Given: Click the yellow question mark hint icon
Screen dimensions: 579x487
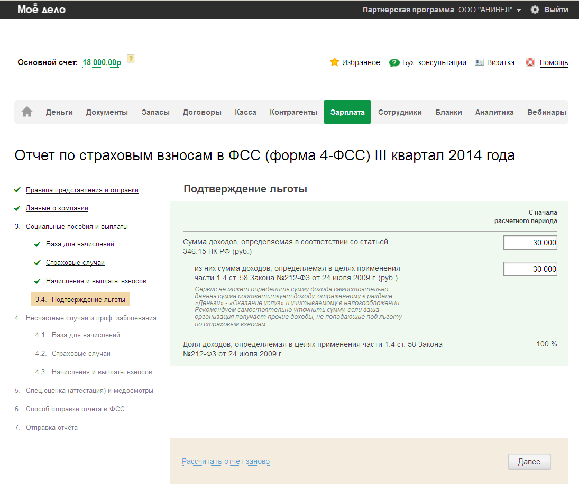Looking at the screenshot, I should pyautogui.click(x=131, y=59).
